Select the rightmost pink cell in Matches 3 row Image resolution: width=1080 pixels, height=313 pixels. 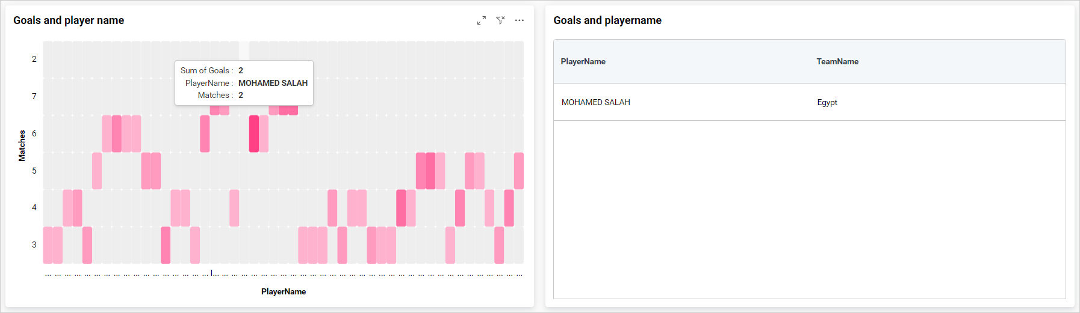tap(499, 245)
